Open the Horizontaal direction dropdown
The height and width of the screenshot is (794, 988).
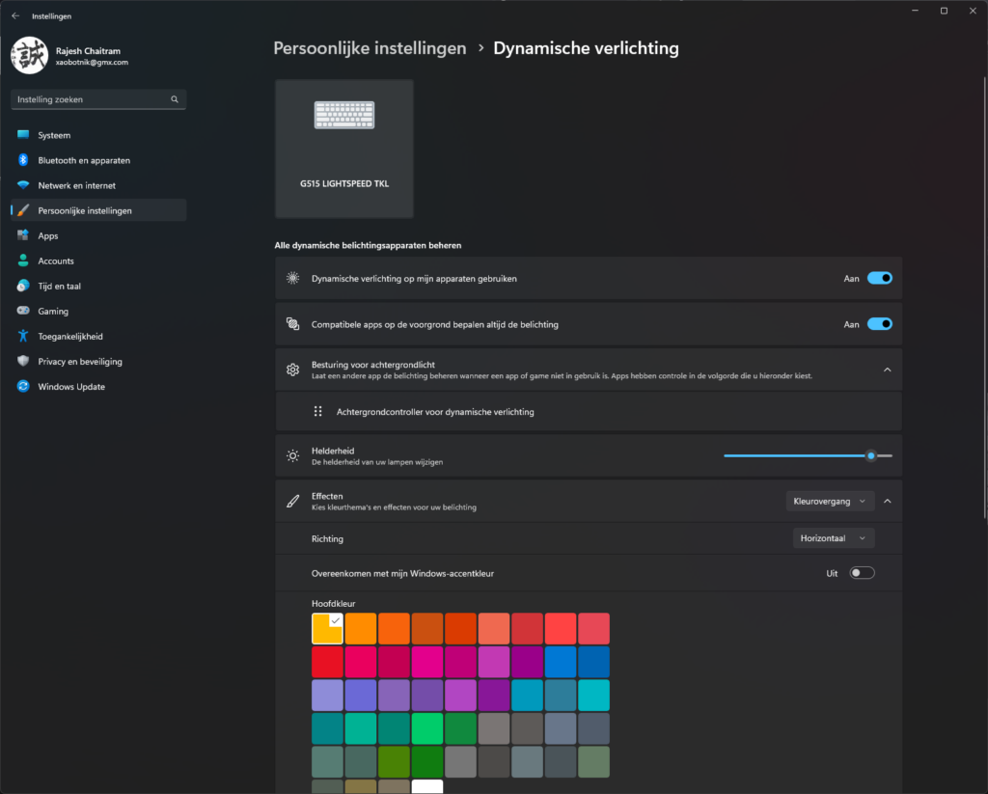point(834,538)
